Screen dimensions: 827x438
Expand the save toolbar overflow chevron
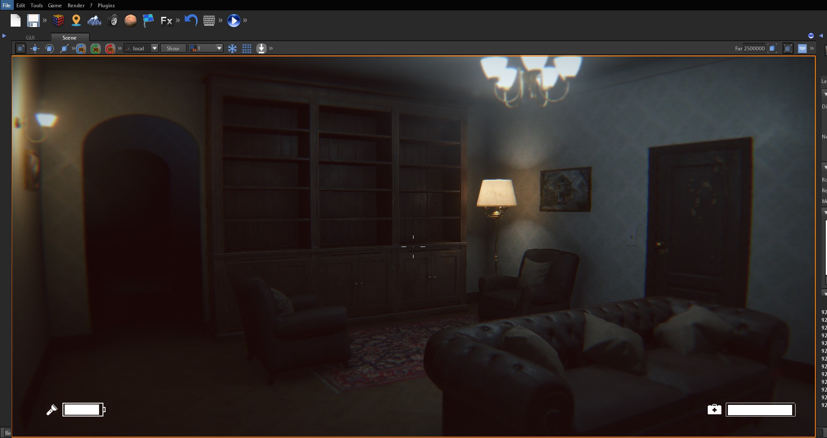coord(44,20)
